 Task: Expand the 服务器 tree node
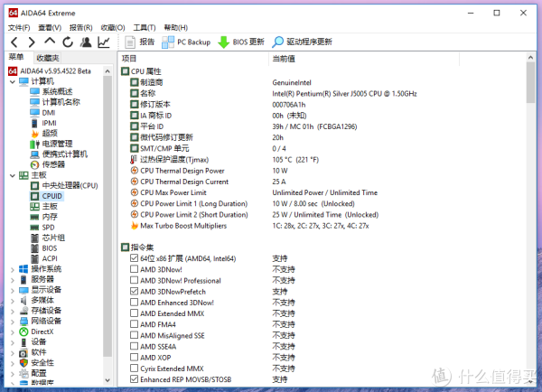(x=13, y=280)
